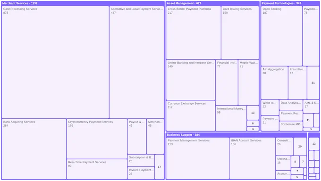Select the Payout tile with 49

coord(137,136)
